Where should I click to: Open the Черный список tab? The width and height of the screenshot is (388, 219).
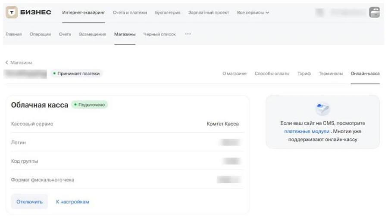160,34
